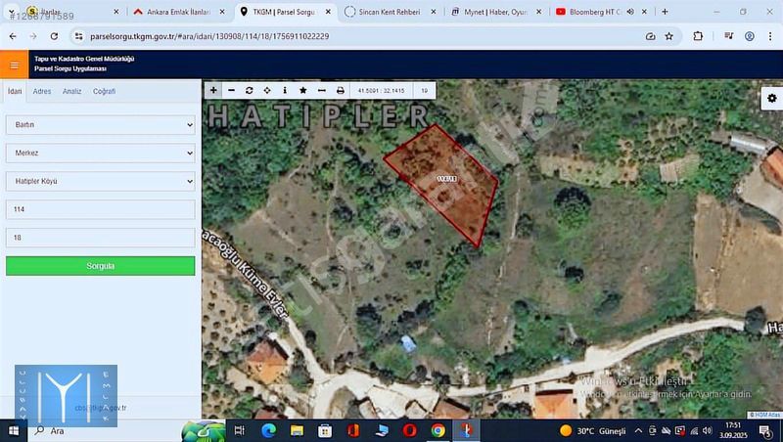
Task: Switch to Sincan Kent Rehberi browser tab
Action: pos(389,12)
